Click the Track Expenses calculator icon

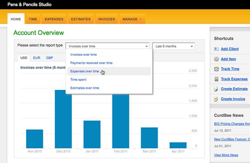pos(216,79)
